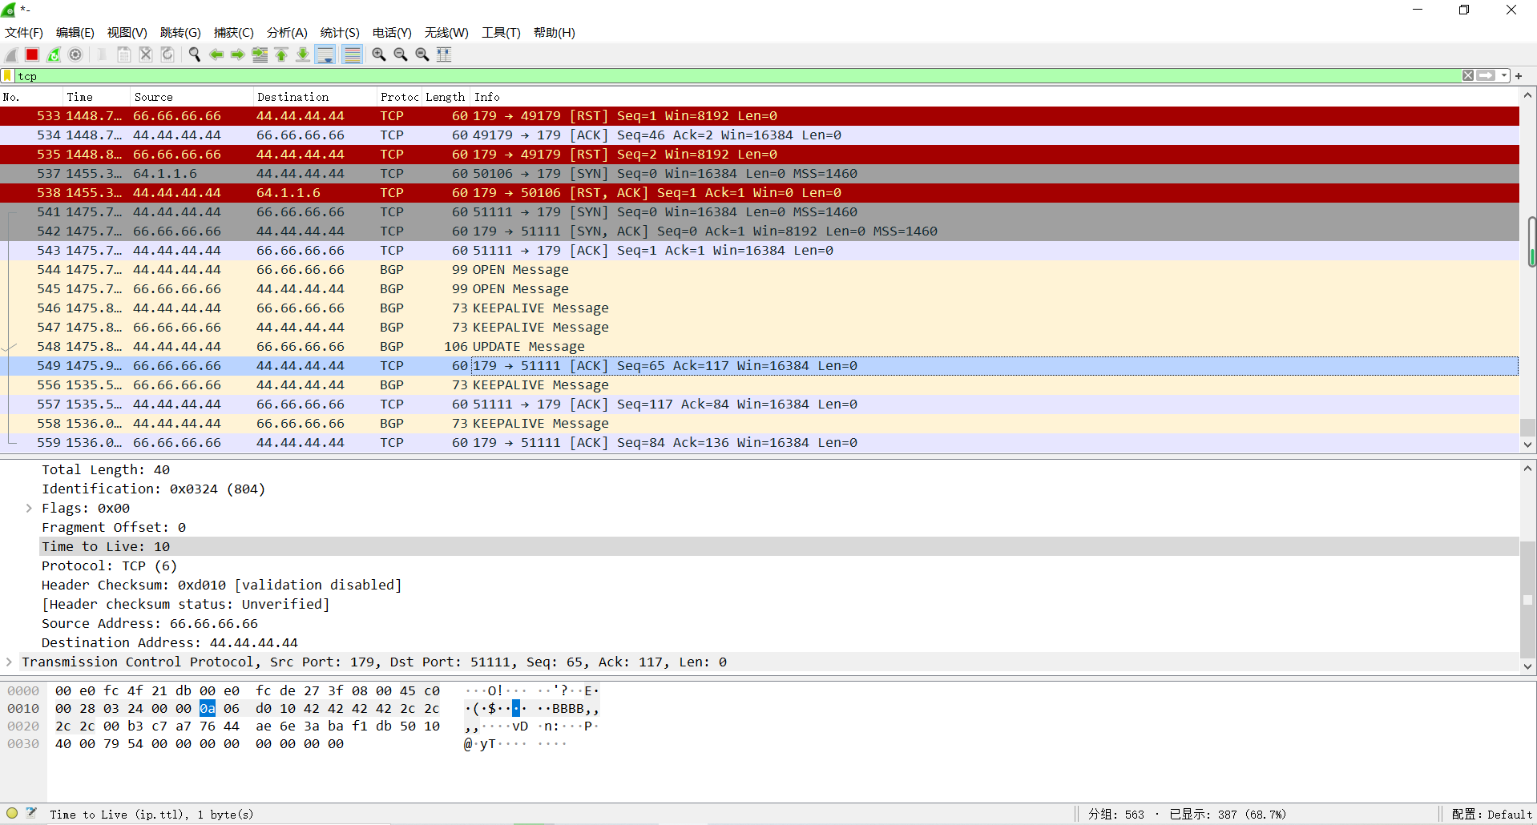Sort by the Source column header
Screen dimensions: 1537x825
pyautogui.click(x=193, y=97)
